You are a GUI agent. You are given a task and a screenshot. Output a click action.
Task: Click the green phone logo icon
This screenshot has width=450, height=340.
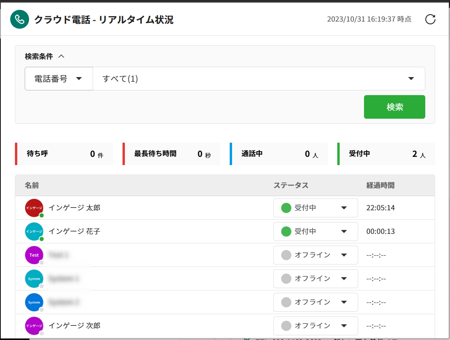[20, 19]
